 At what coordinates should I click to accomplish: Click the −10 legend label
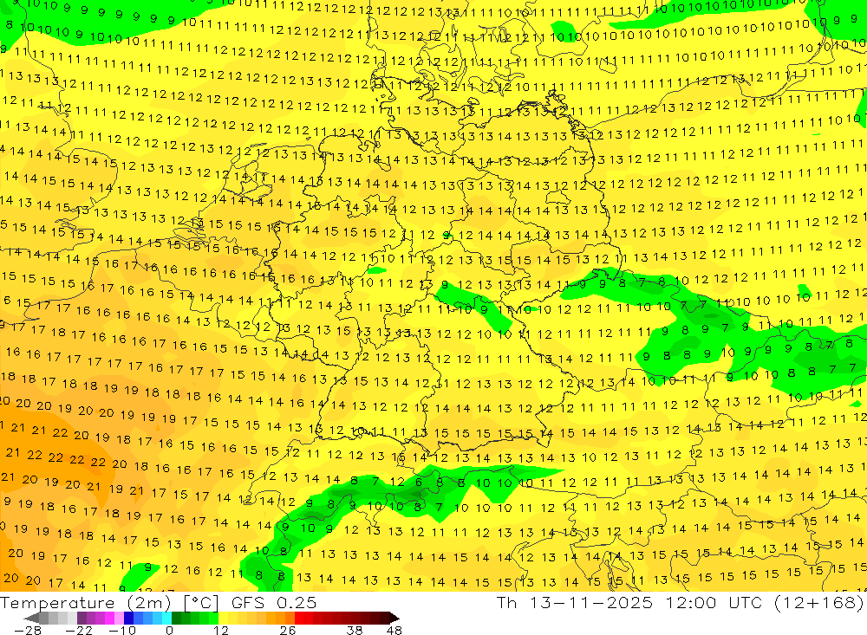coord(122,630)
